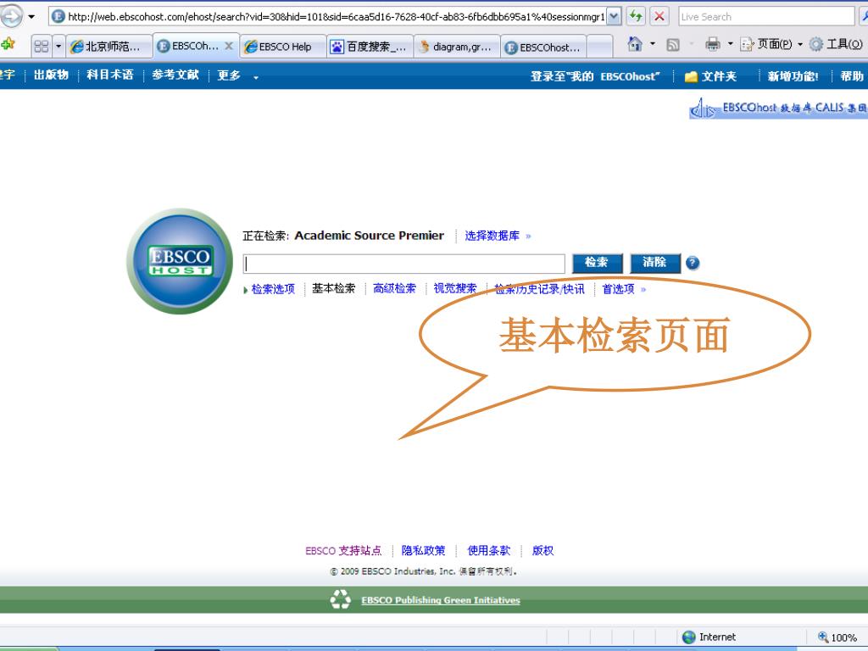Open the Quick Tabs grid icon
The height and width of the screenshot is (651, 868).
click(x=42, y=47)
